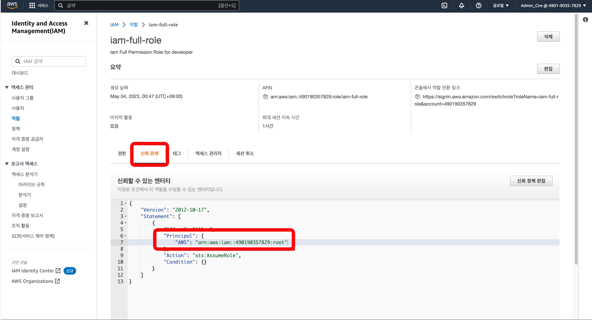Open 계정 설정 in the sidebar
The image size is (592, 320).
[x=21, y=149]
